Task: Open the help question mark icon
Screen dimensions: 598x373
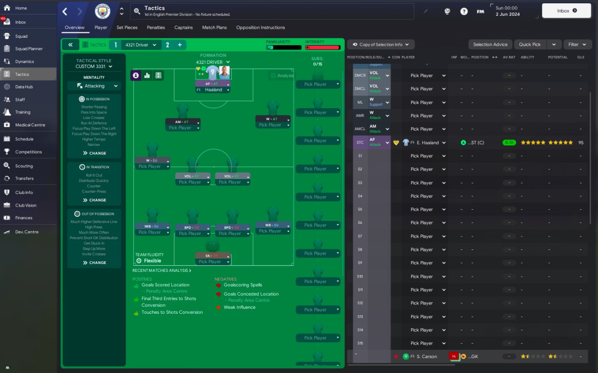Action: [464, 11]
